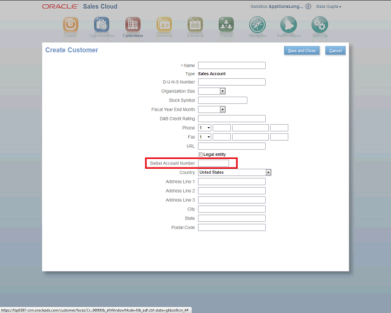
Task: Open the Navigator compass icon
Action: click(257, 24)
